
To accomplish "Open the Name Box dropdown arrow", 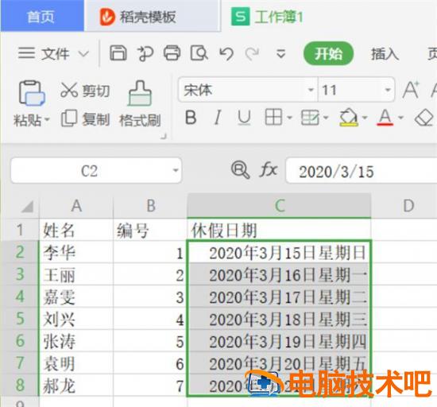I will (176, 170).
